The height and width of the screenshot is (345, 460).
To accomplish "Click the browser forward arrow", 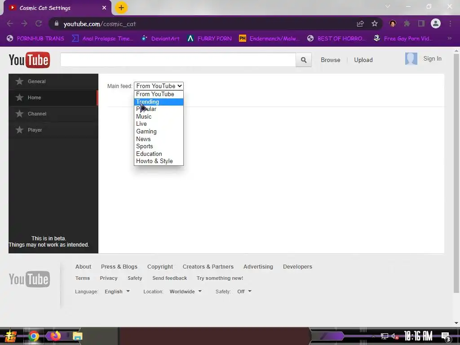I will click(24, 24).
